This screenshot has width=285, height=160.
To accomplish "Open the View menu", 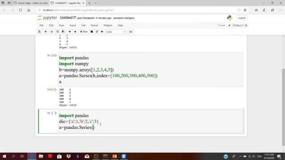I will pos(61,25).
